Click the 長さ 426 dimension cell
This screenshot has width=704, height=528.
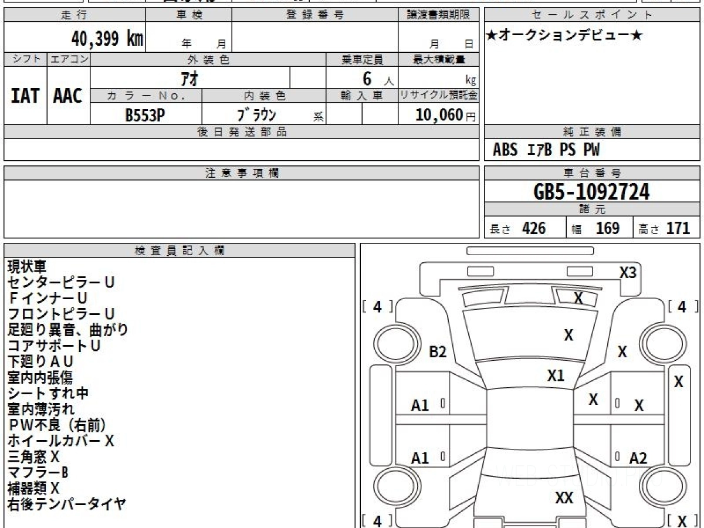(525, 228)
